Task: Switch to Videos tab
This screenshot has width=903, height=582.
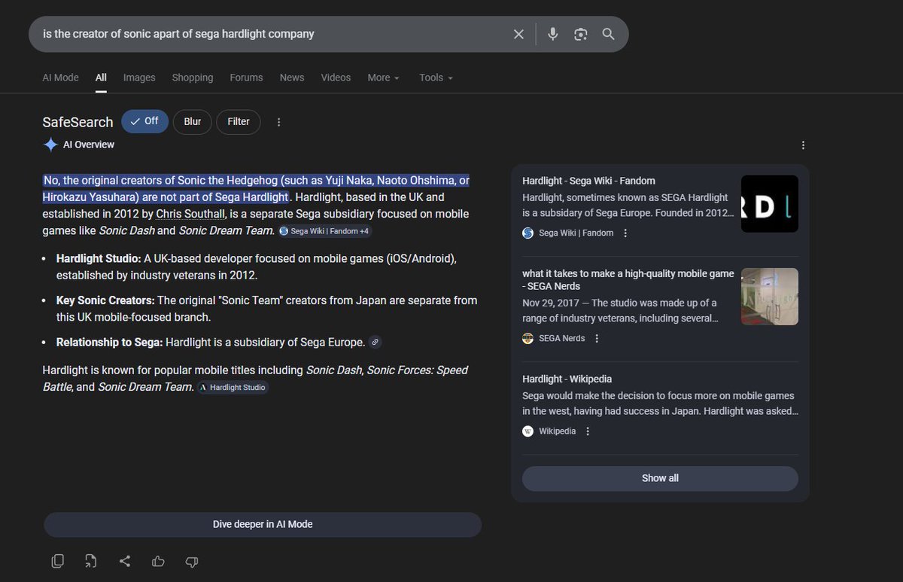Action: pos(336,78)
